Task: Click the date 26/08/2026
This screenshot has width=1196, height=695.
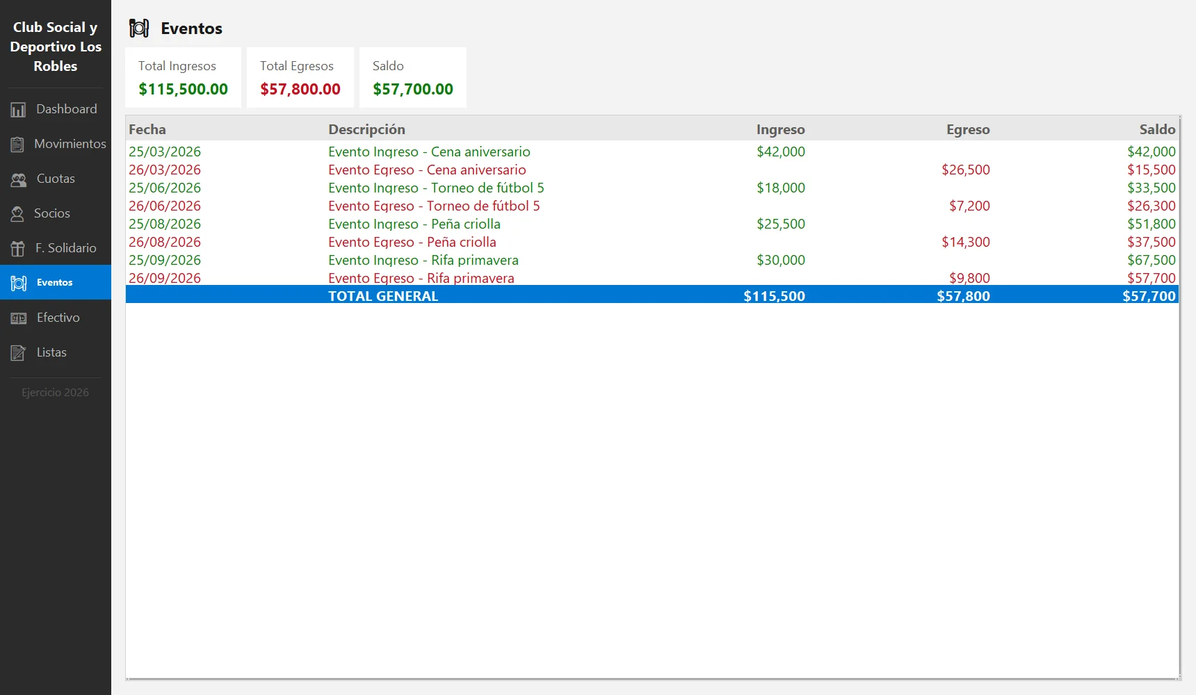Action: point(165,242)
